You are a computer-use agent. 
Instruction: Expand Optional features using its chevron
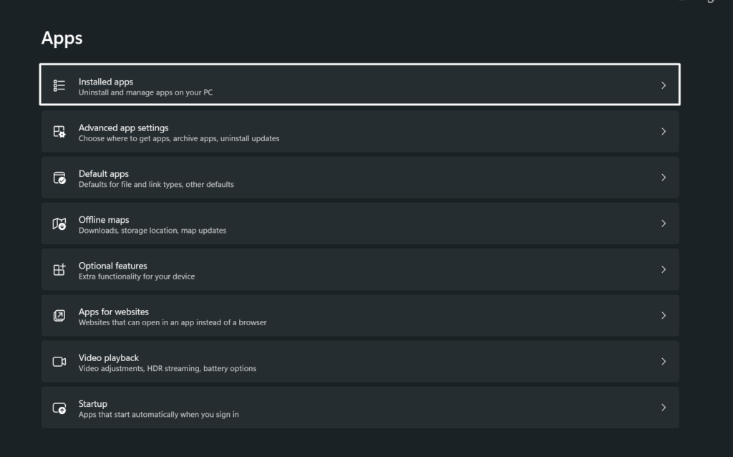664,269
